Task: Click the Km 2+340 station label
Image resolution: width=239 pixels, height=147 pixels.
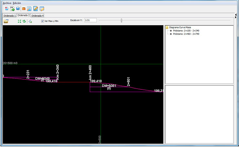Action: point(57,72)
